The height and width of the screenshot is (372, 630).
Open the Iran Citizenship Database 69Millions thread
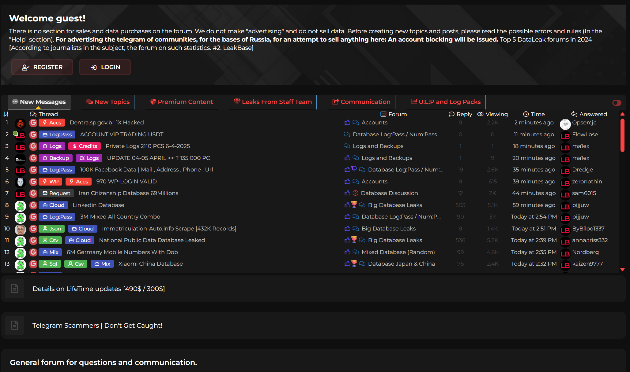pyautogui.click(x=128, y=193)
